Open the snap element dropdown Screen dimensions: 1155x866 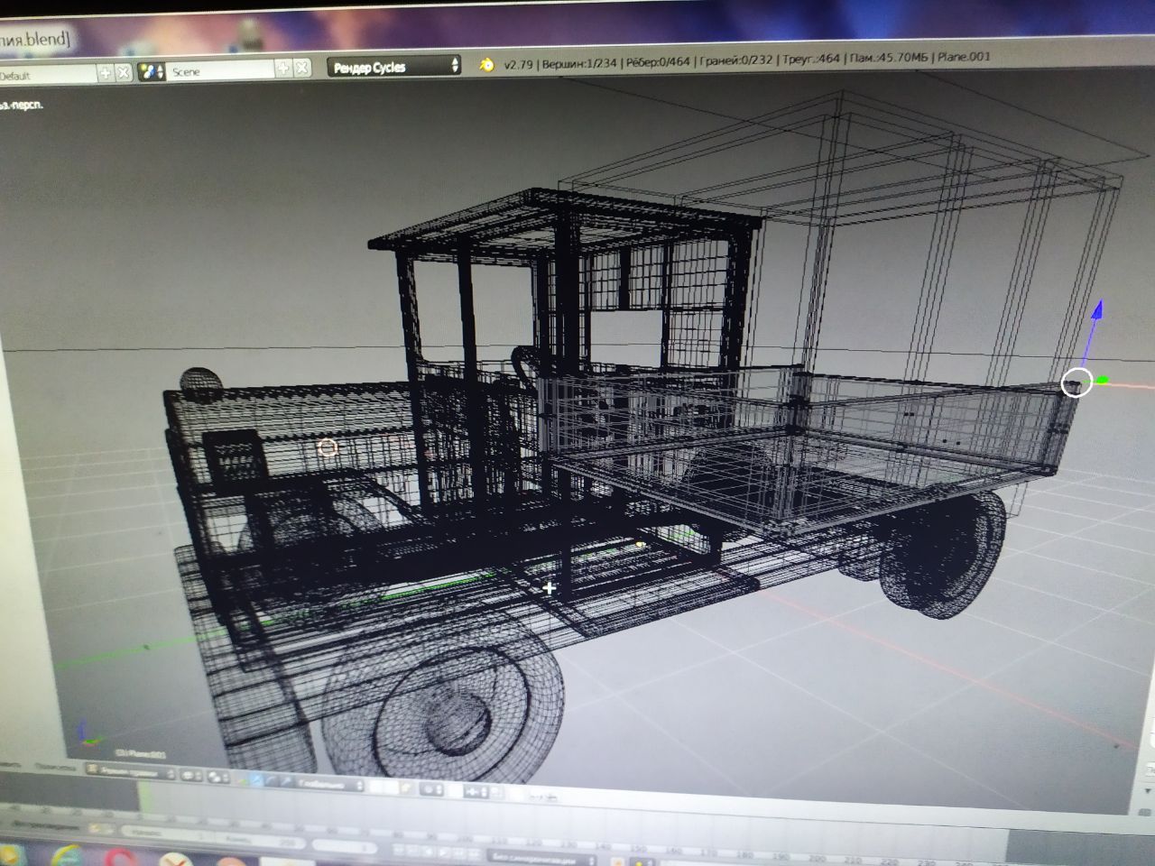(x=476, y=791)
